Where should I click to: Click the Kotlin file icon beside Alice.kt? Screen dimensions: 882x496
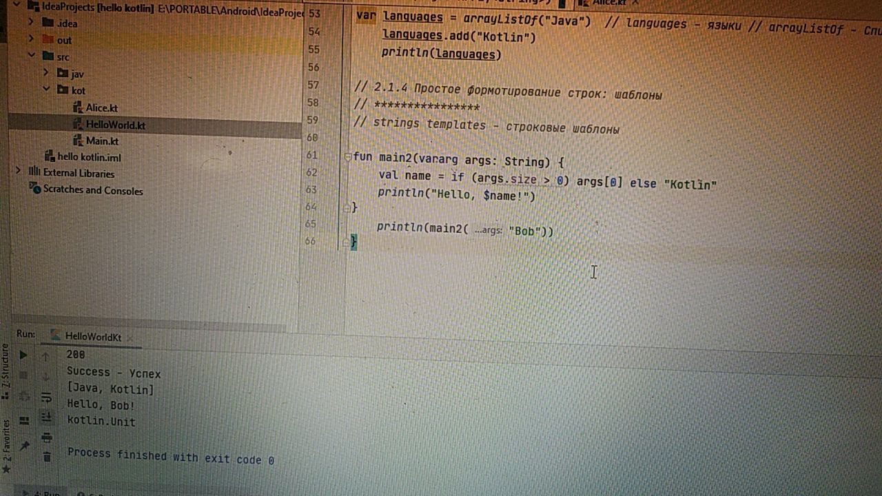point(78,107)
